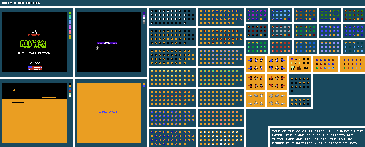Click the yellow flag marked with L

(300, 63)
